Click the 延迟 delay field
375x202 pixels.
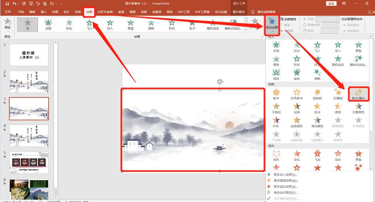point(330,31)
